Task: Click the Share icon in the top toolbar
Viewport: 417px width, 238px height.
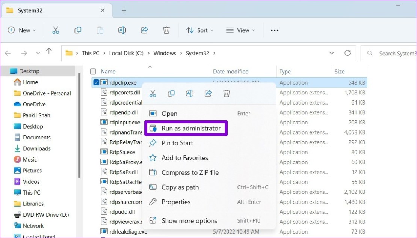Action: pos(144,30)
